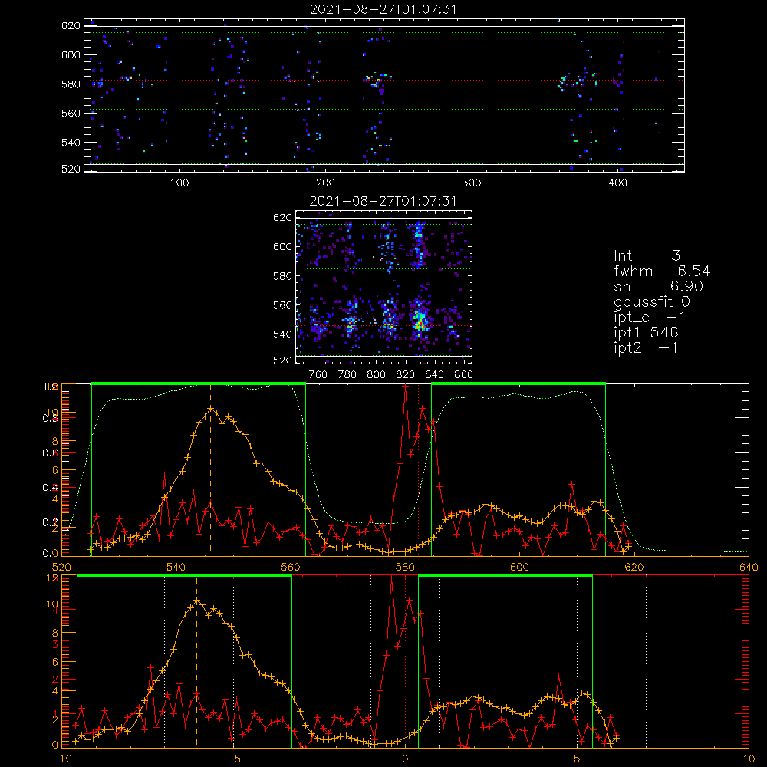Click orange dashed peak line in upper profile plot
Viewport: 767px width, 767px height.
click(211, 469)
